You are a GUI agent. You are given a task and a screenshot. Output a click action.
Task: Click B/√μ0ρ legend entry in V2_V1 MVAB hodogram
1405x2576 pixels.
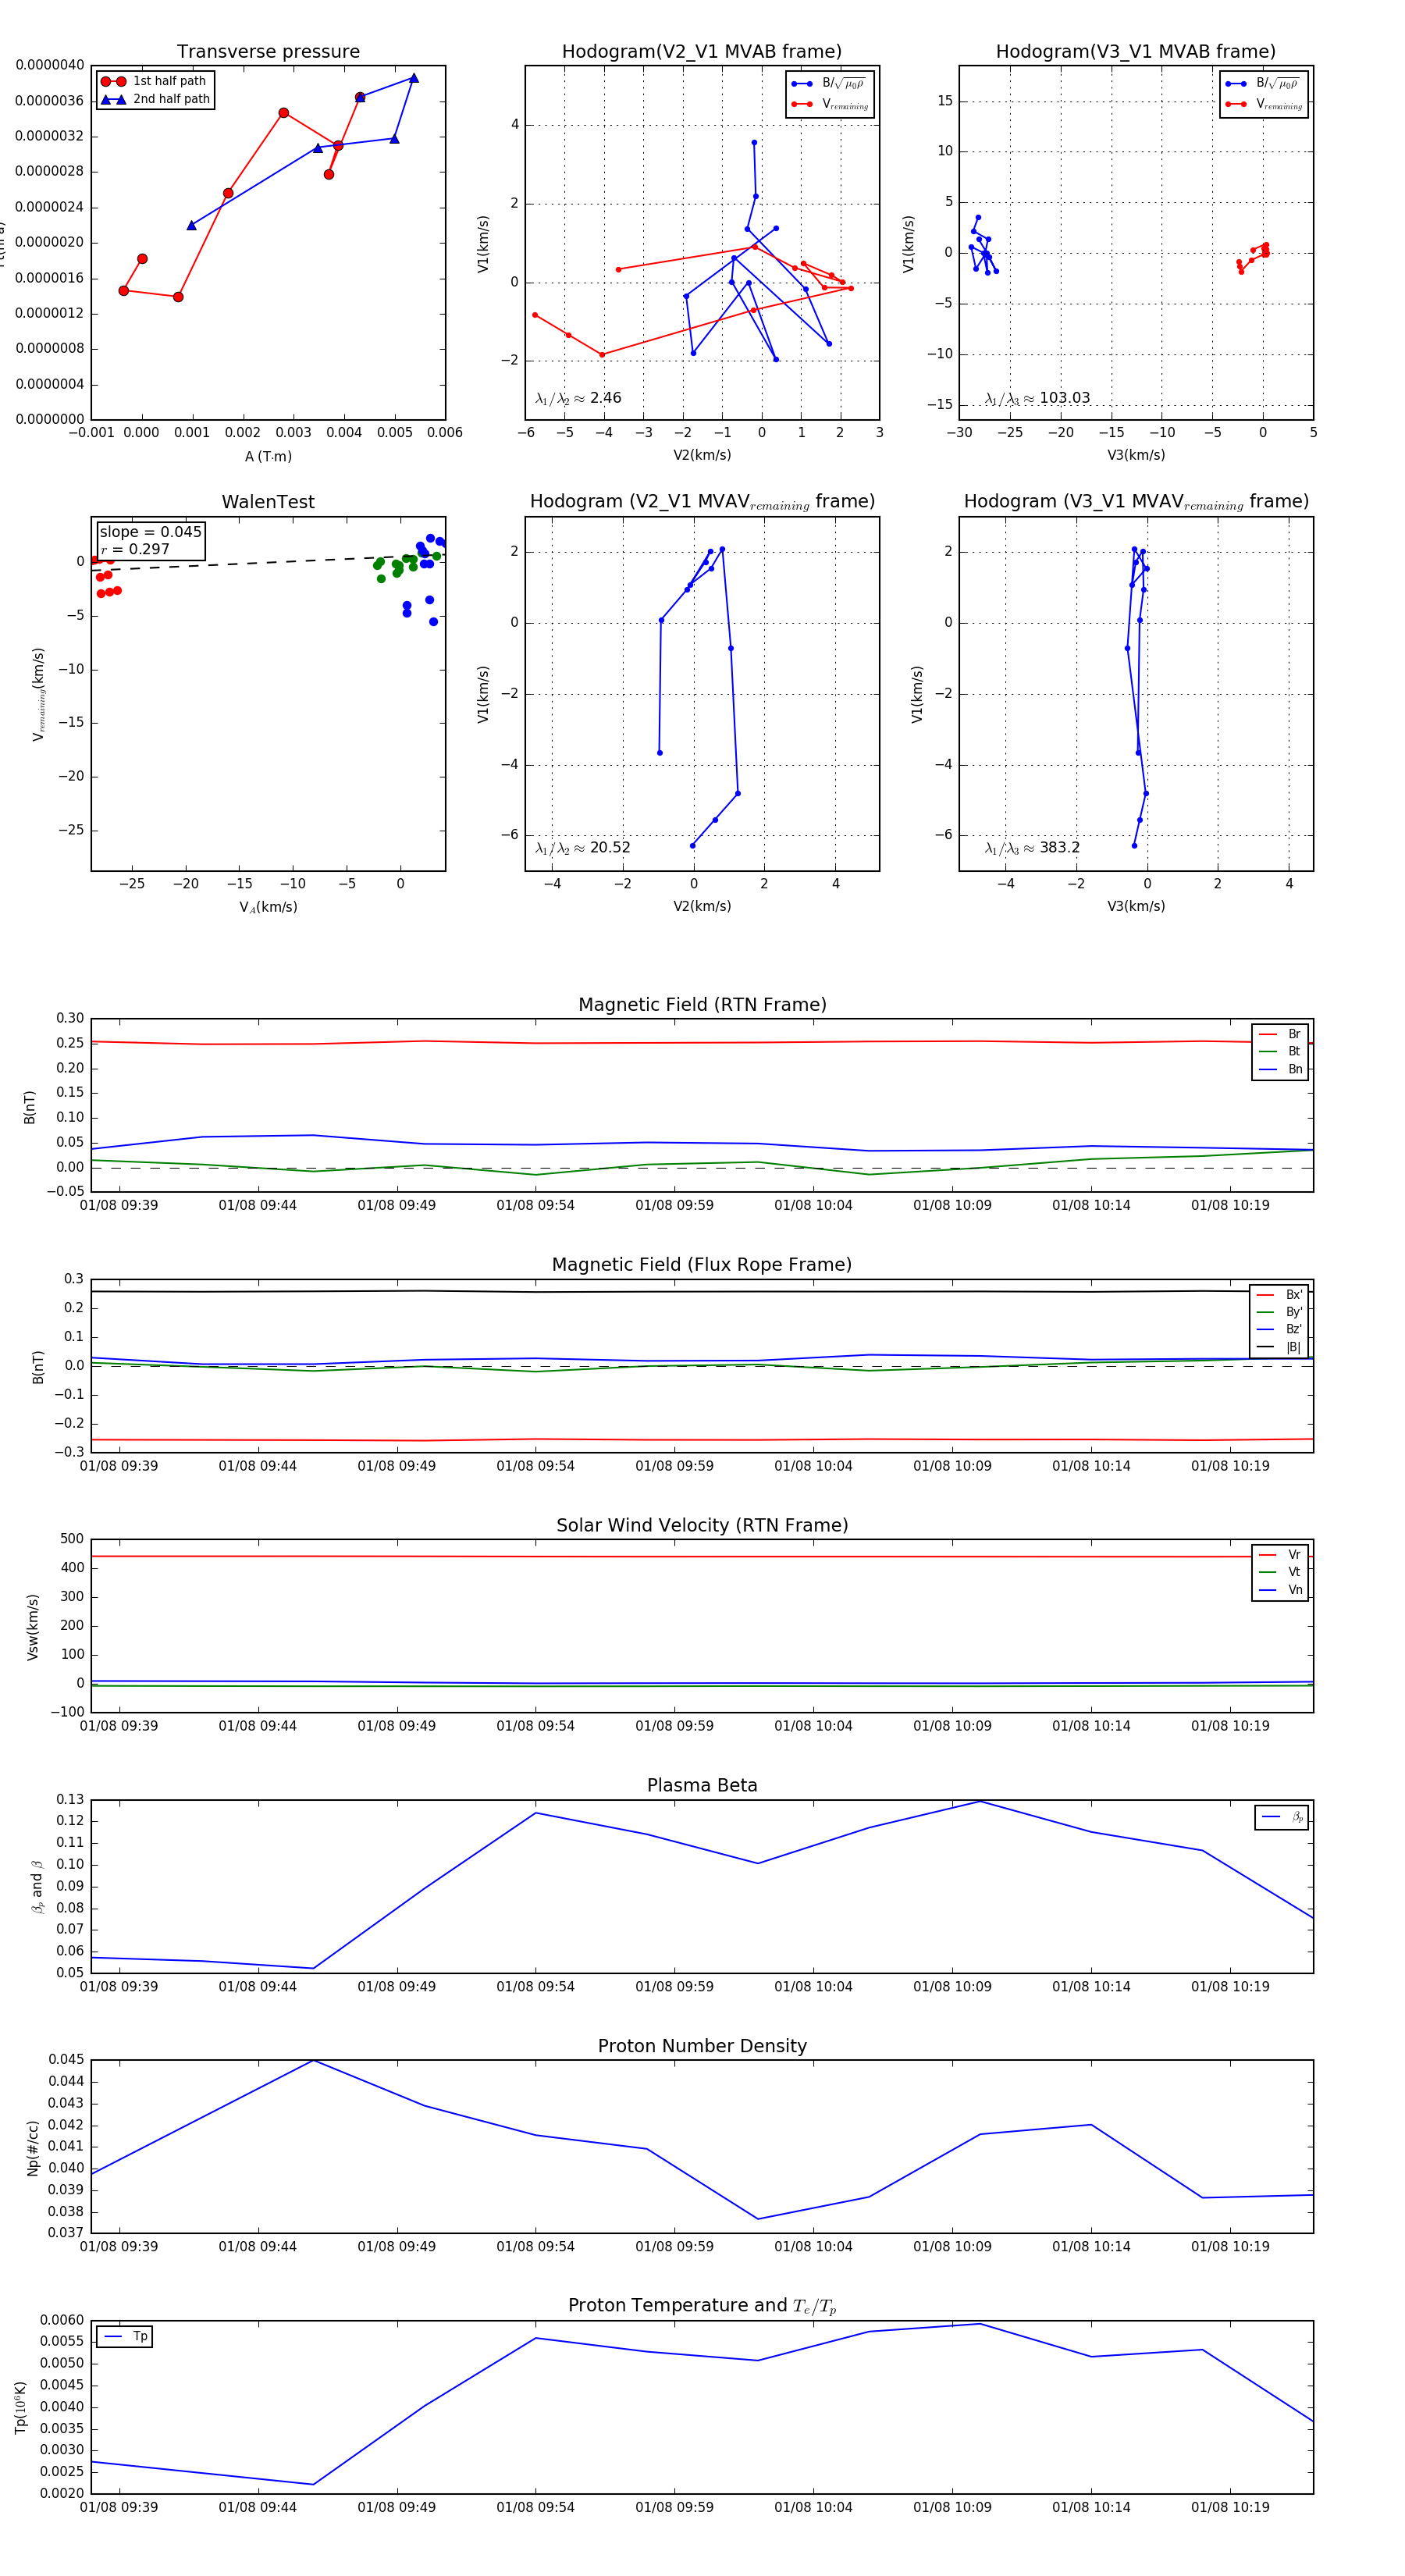(829, 84)
